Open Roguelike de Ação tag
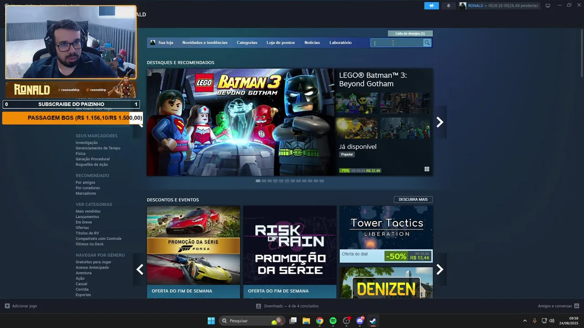Screen dimensions: 584x328 (92, 164)
